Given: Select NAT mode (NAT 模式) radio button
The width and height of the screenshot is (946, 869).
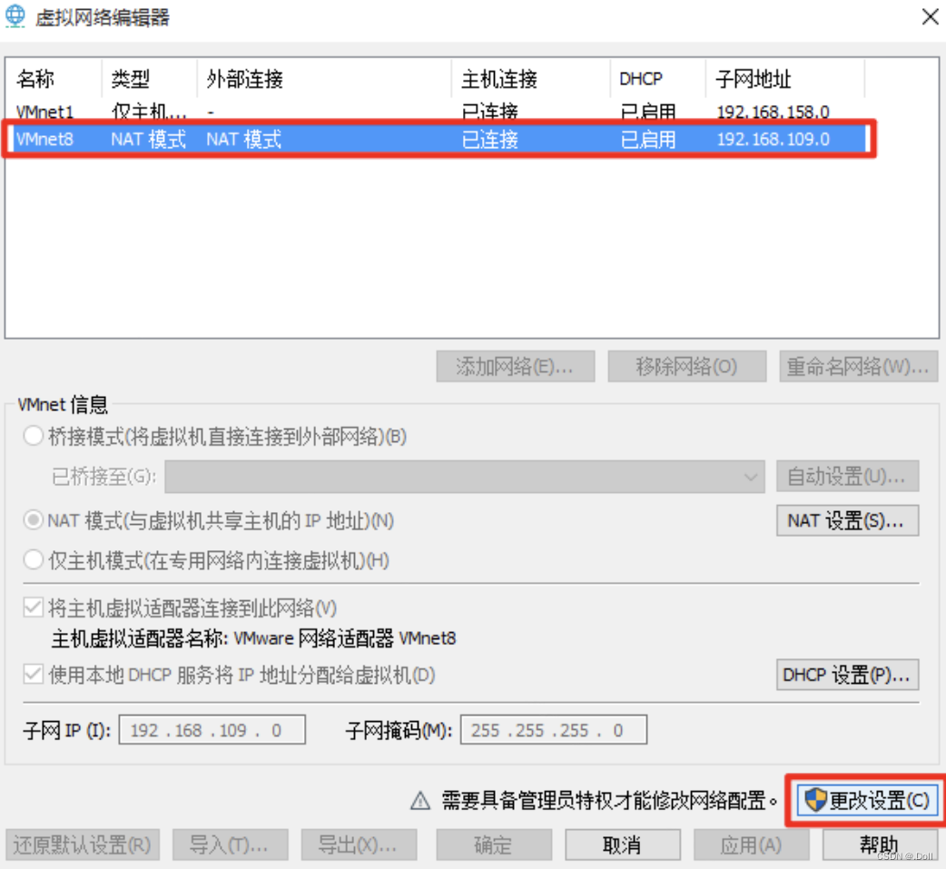Looking at the screenshot, I should [x=34, y=520].
